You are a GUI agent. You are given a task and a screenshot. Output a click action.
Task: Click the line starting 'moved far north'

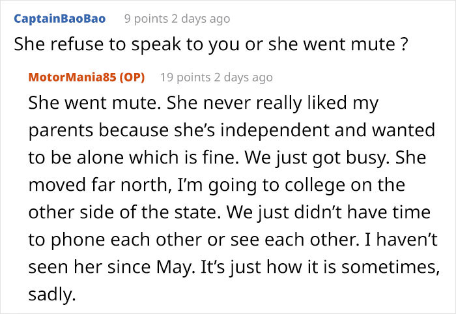tap(216, 186)
